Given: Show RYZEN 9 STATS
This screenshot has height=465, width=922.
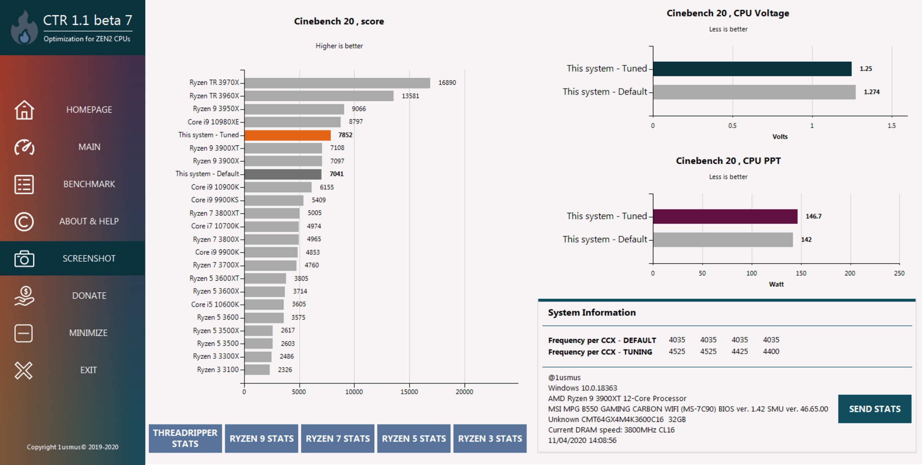Looking at the screenshot, I should (x=261, y=438).
